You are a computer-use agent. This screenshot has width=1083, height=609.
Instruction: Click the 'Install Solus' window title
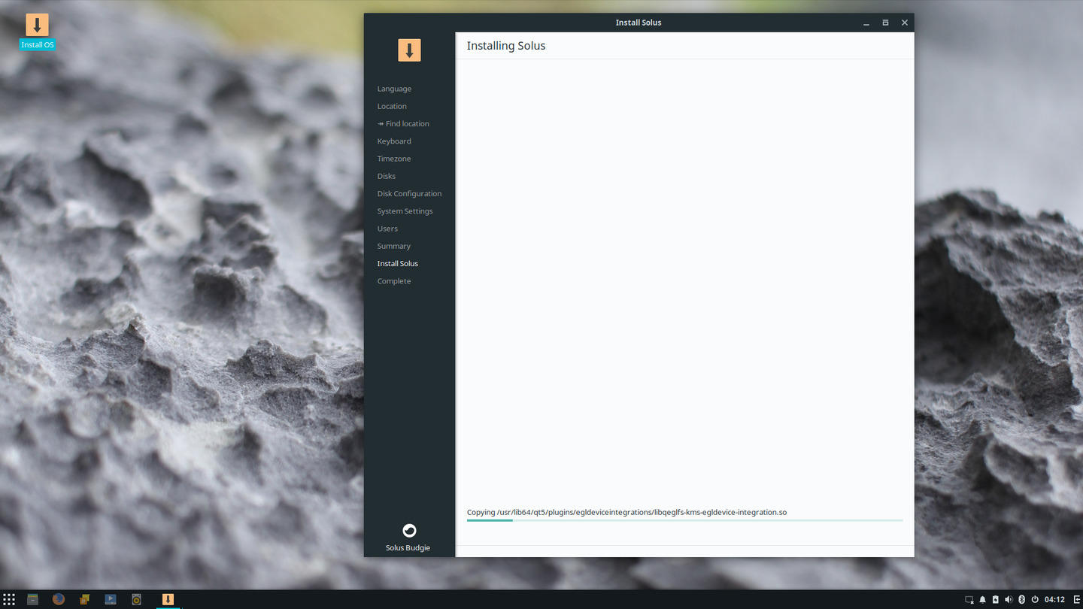coord(639,23)
